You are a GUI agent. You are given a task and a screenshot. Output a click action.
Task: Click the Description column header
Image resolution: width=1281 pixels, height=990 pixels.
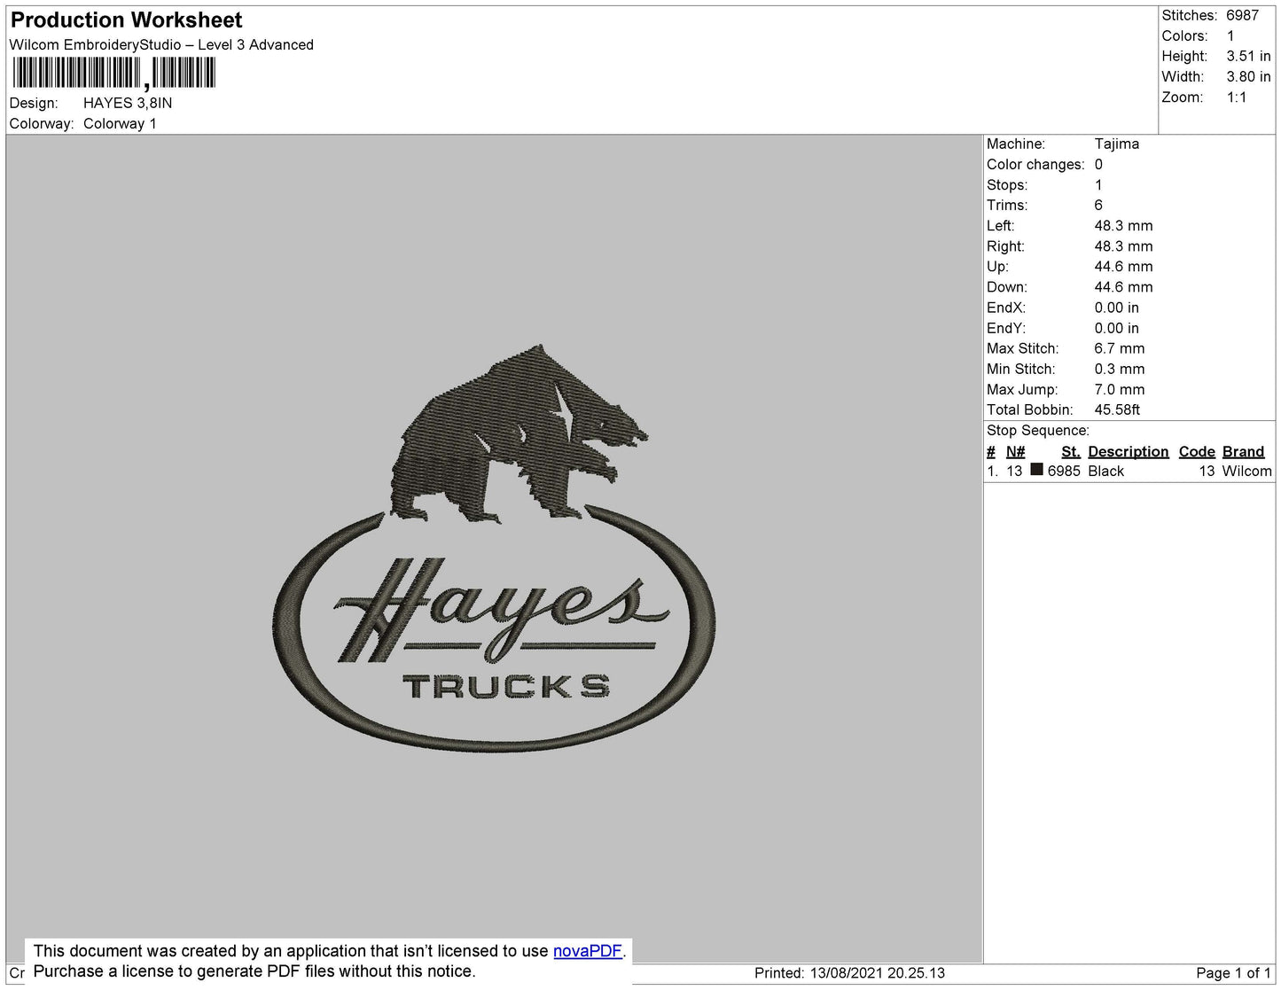tap(1129, 451)
